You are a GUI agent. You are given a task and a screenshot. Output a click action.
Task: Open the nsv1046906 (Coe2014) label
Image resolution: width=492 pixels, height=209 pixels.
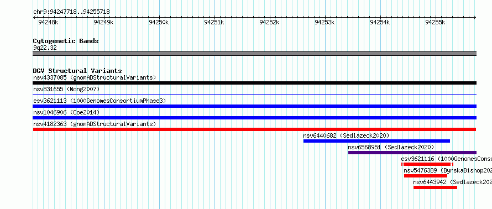(x=66, y=112)
